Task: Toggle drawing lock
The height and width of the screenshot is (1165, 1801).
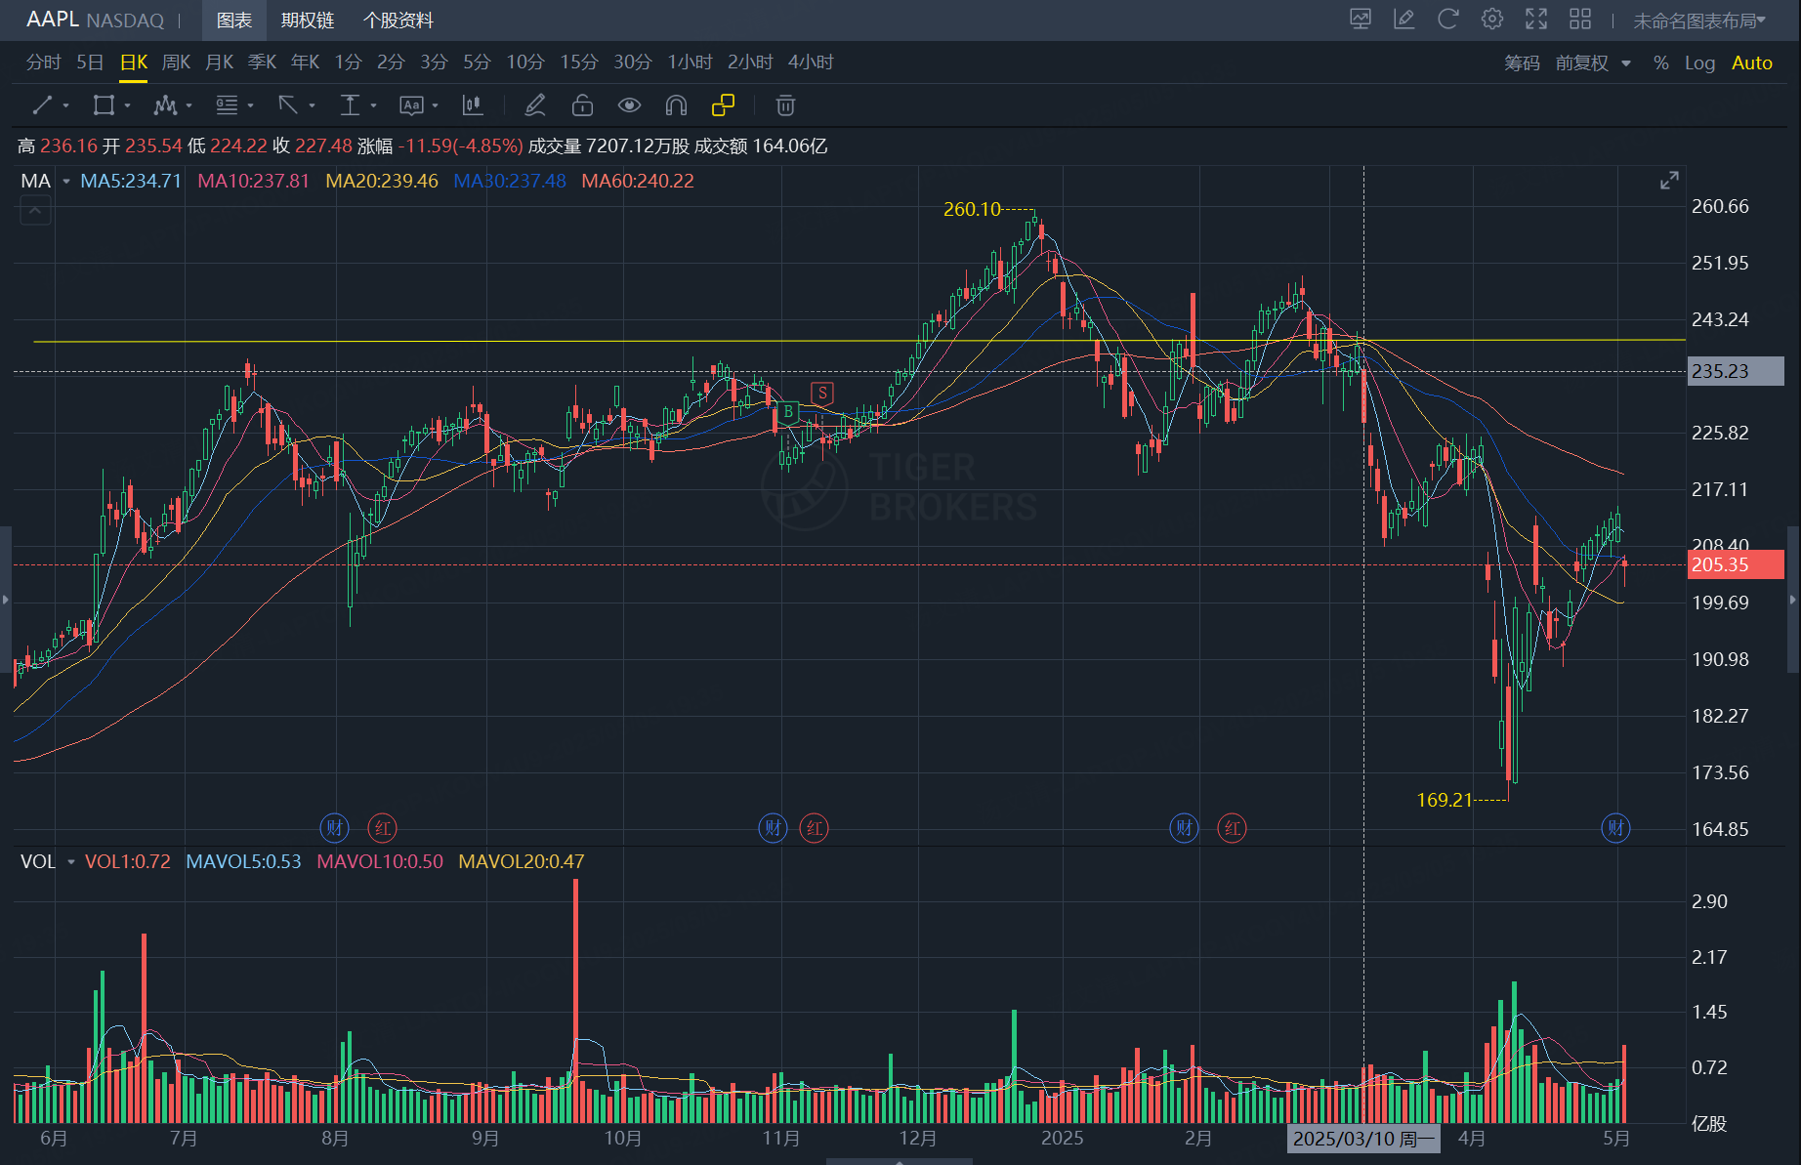Action: pos(582,105)
